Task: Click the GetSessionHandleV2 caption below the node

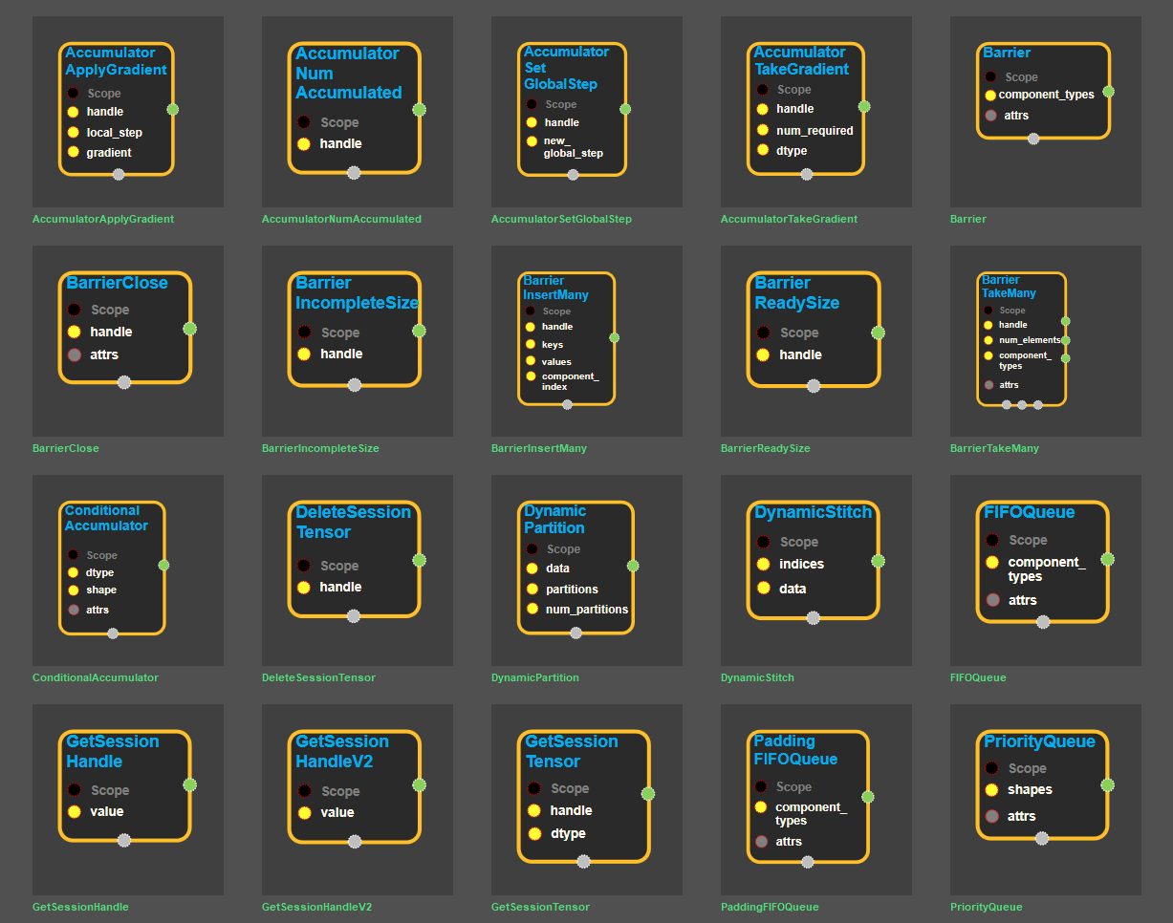Action: (x=316, y=907)
